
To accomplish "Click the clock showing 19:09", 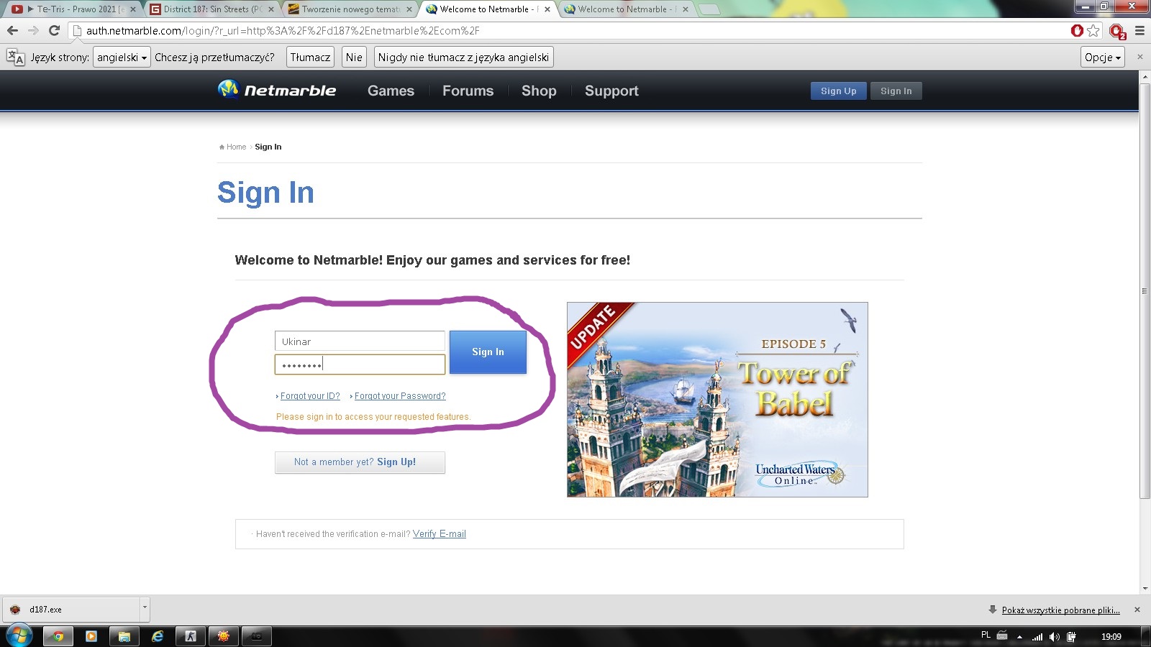I will pyautogui.click(x=1111, y=637).
